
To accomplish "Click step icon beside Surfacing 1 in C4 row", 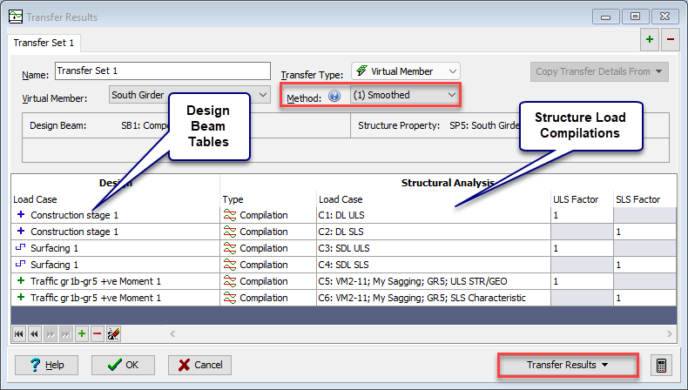I will (21, 264).
